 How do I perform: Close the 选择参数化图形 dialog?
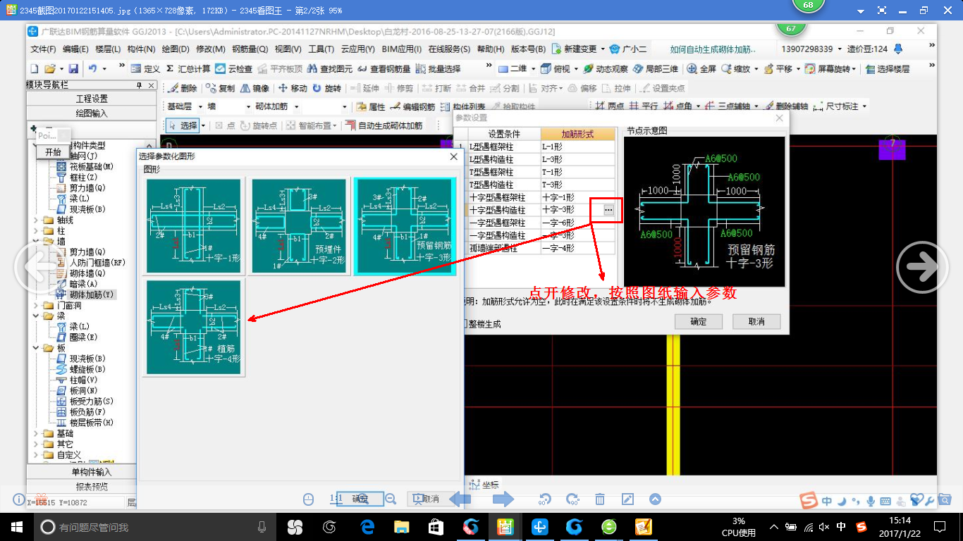pos(454,156)
